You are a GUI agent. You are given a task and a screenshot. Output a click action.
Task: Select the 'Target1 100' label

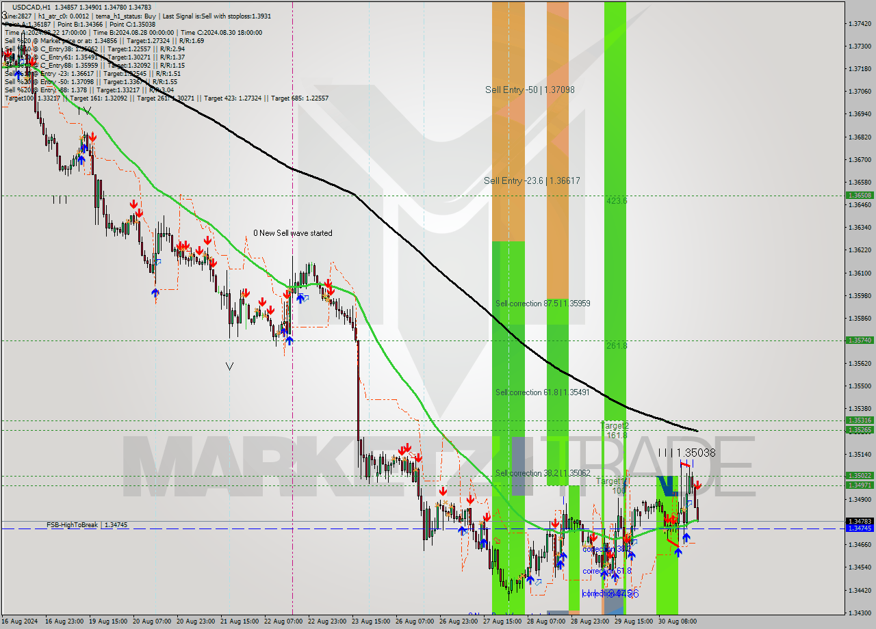611,485
